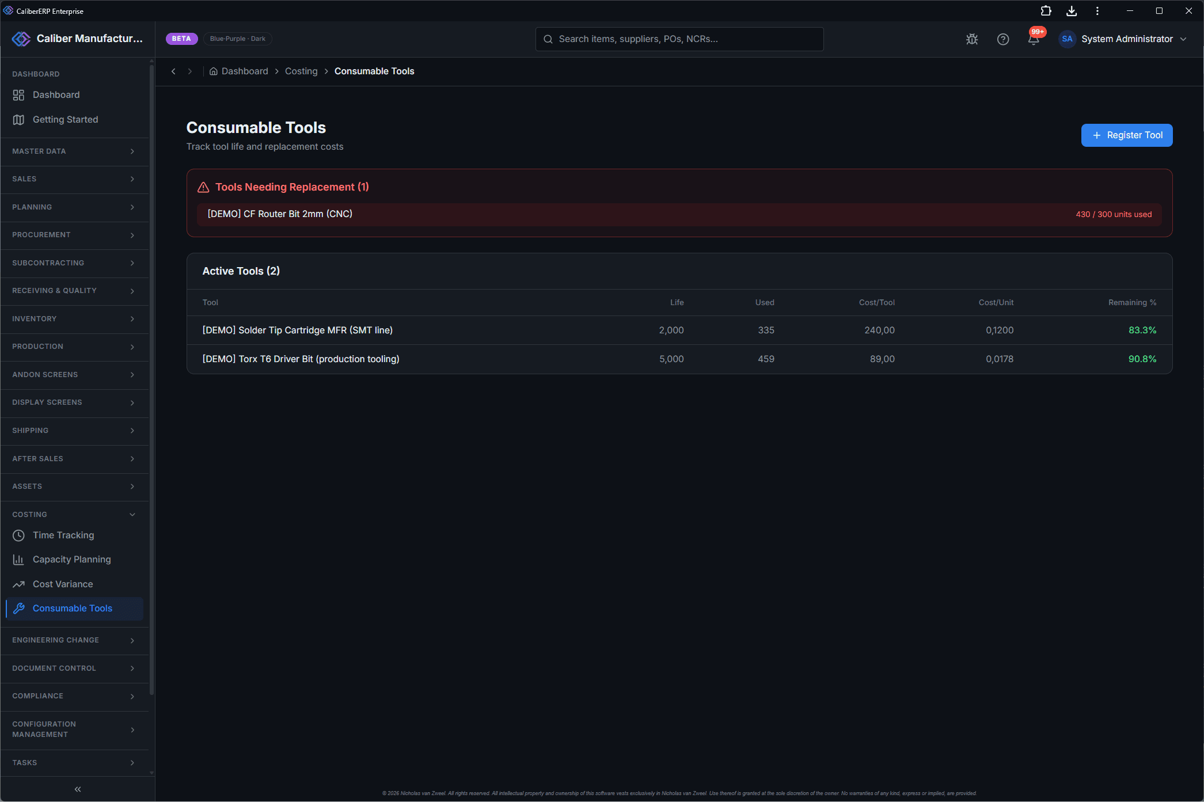Open Capacity Planning page

tap(74, 560)
